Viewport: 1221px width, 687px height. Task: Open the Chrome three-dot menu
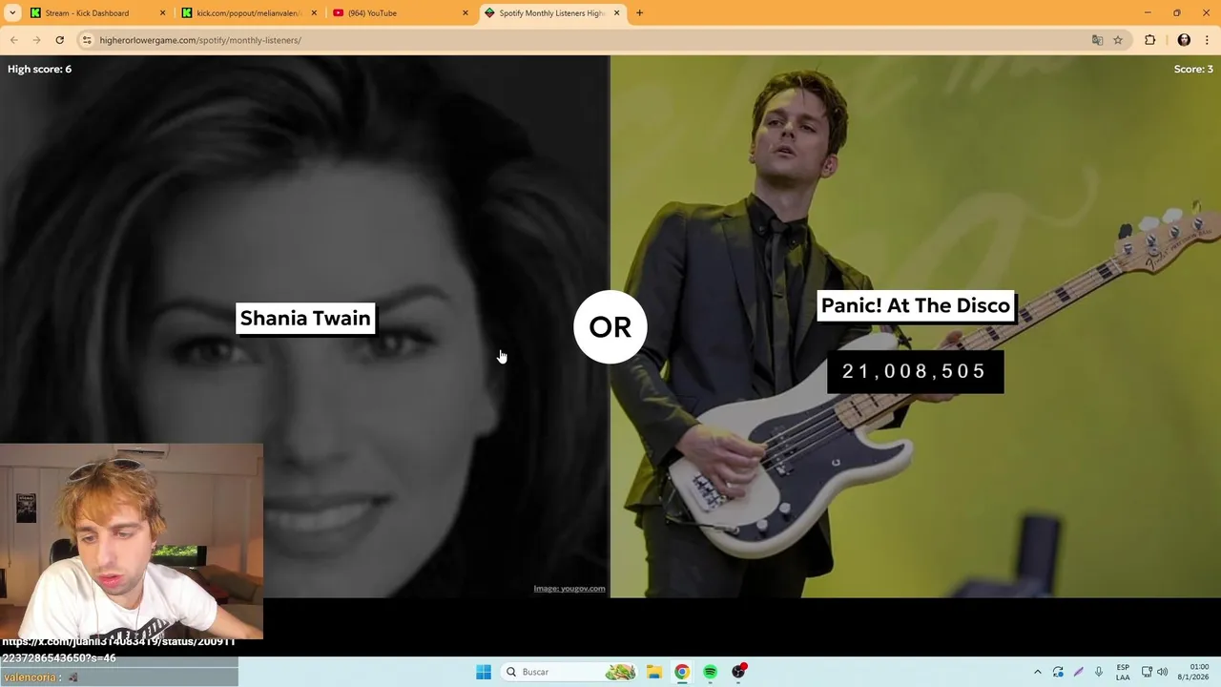pos(1207,40)
